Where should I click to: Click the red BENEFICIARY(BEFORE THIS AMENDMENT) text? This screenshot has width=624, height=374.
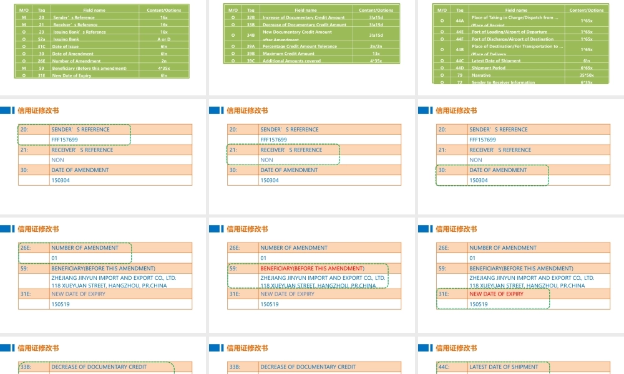(312, 268)
